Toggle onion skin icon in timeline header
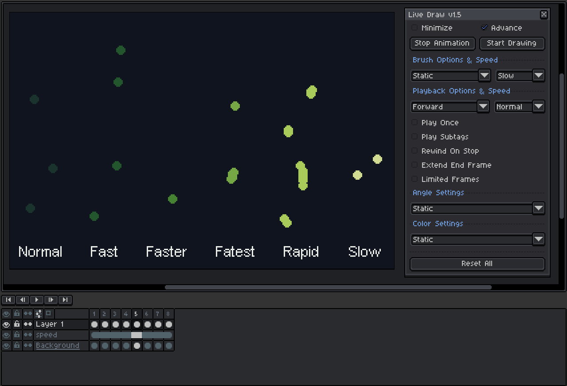This screenshot has height=386, width=567. click(x=49, y=313)
